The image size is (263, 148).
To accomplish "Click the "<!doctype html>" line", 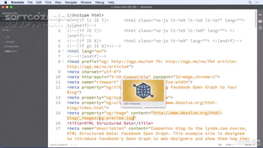I will (85, 15).
